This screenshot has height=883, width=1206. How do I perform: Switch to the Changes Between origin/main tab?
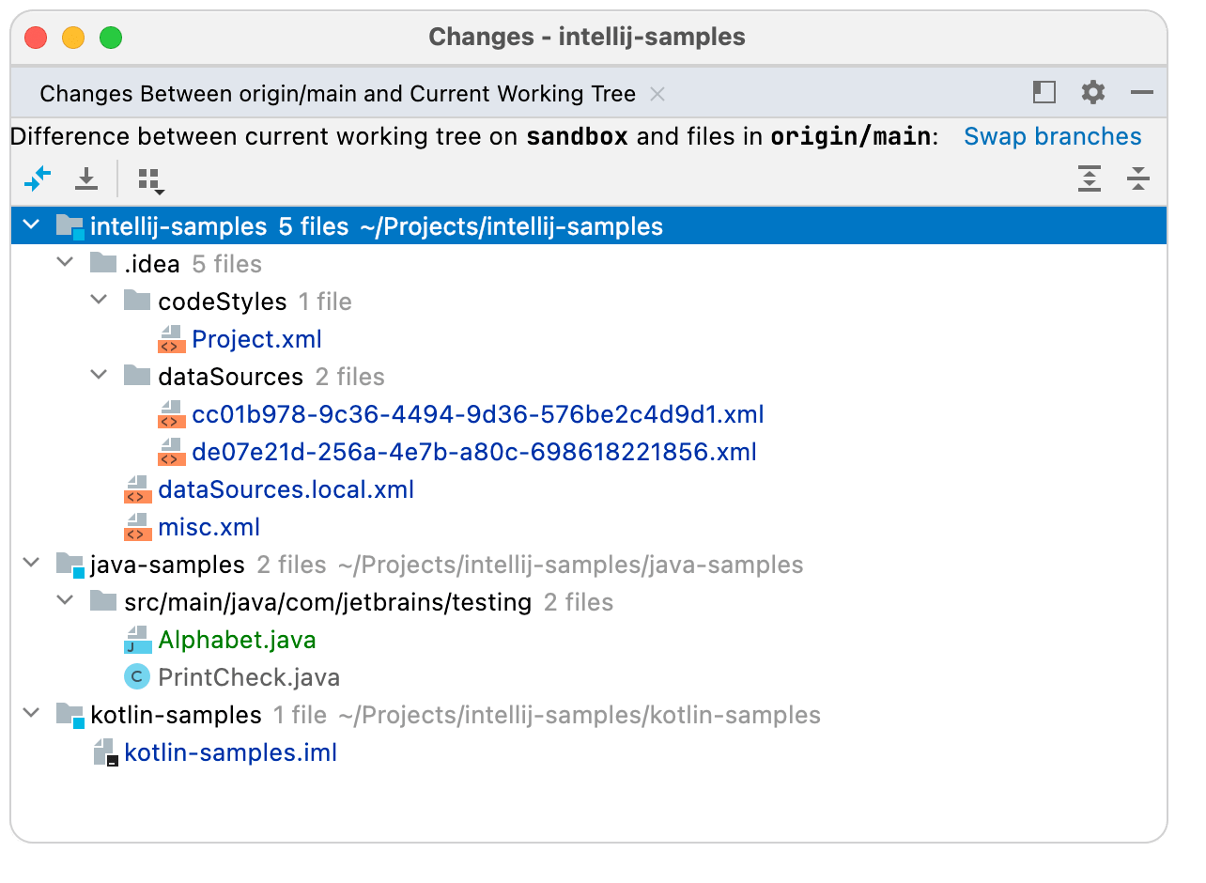click(x=340, y=93)
